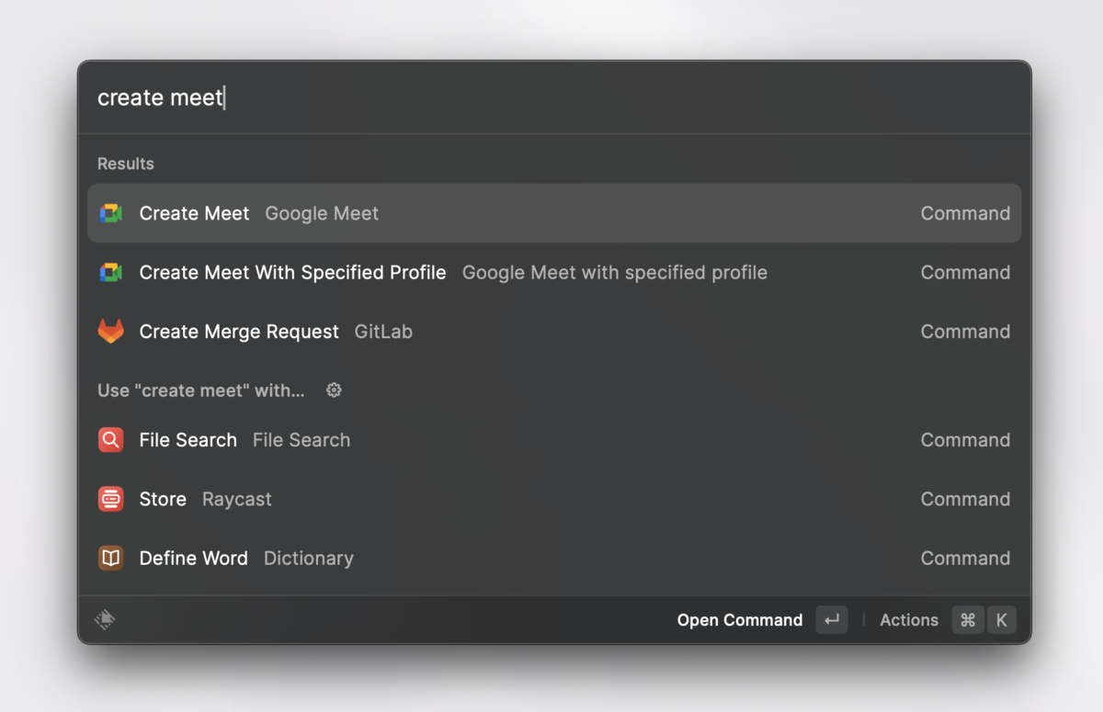Click the 'Dictionary' subtitle text
The image size is (1103, 712).
click(x=309, y=558)
